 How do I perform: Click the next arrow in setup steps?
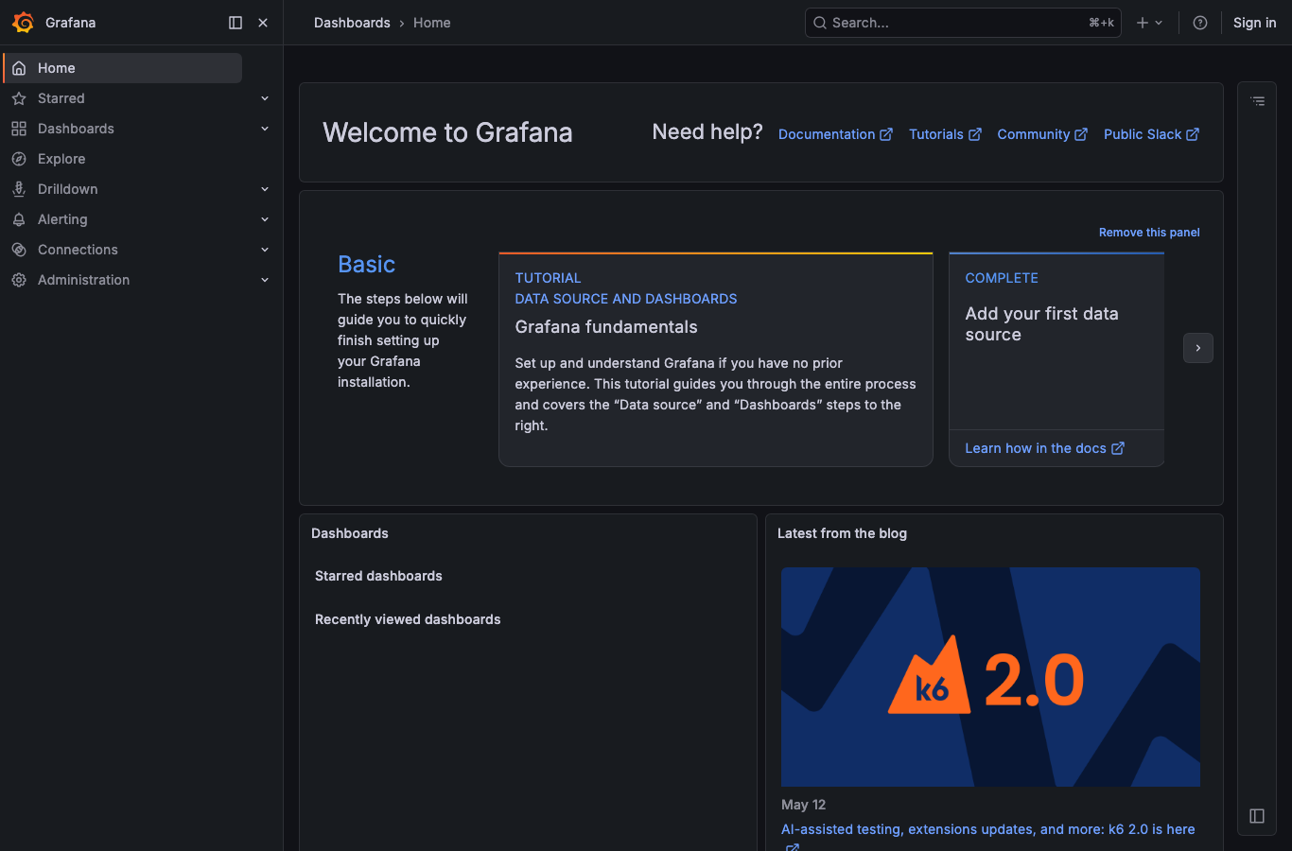pyautogui.click(x=1198, y=348)
